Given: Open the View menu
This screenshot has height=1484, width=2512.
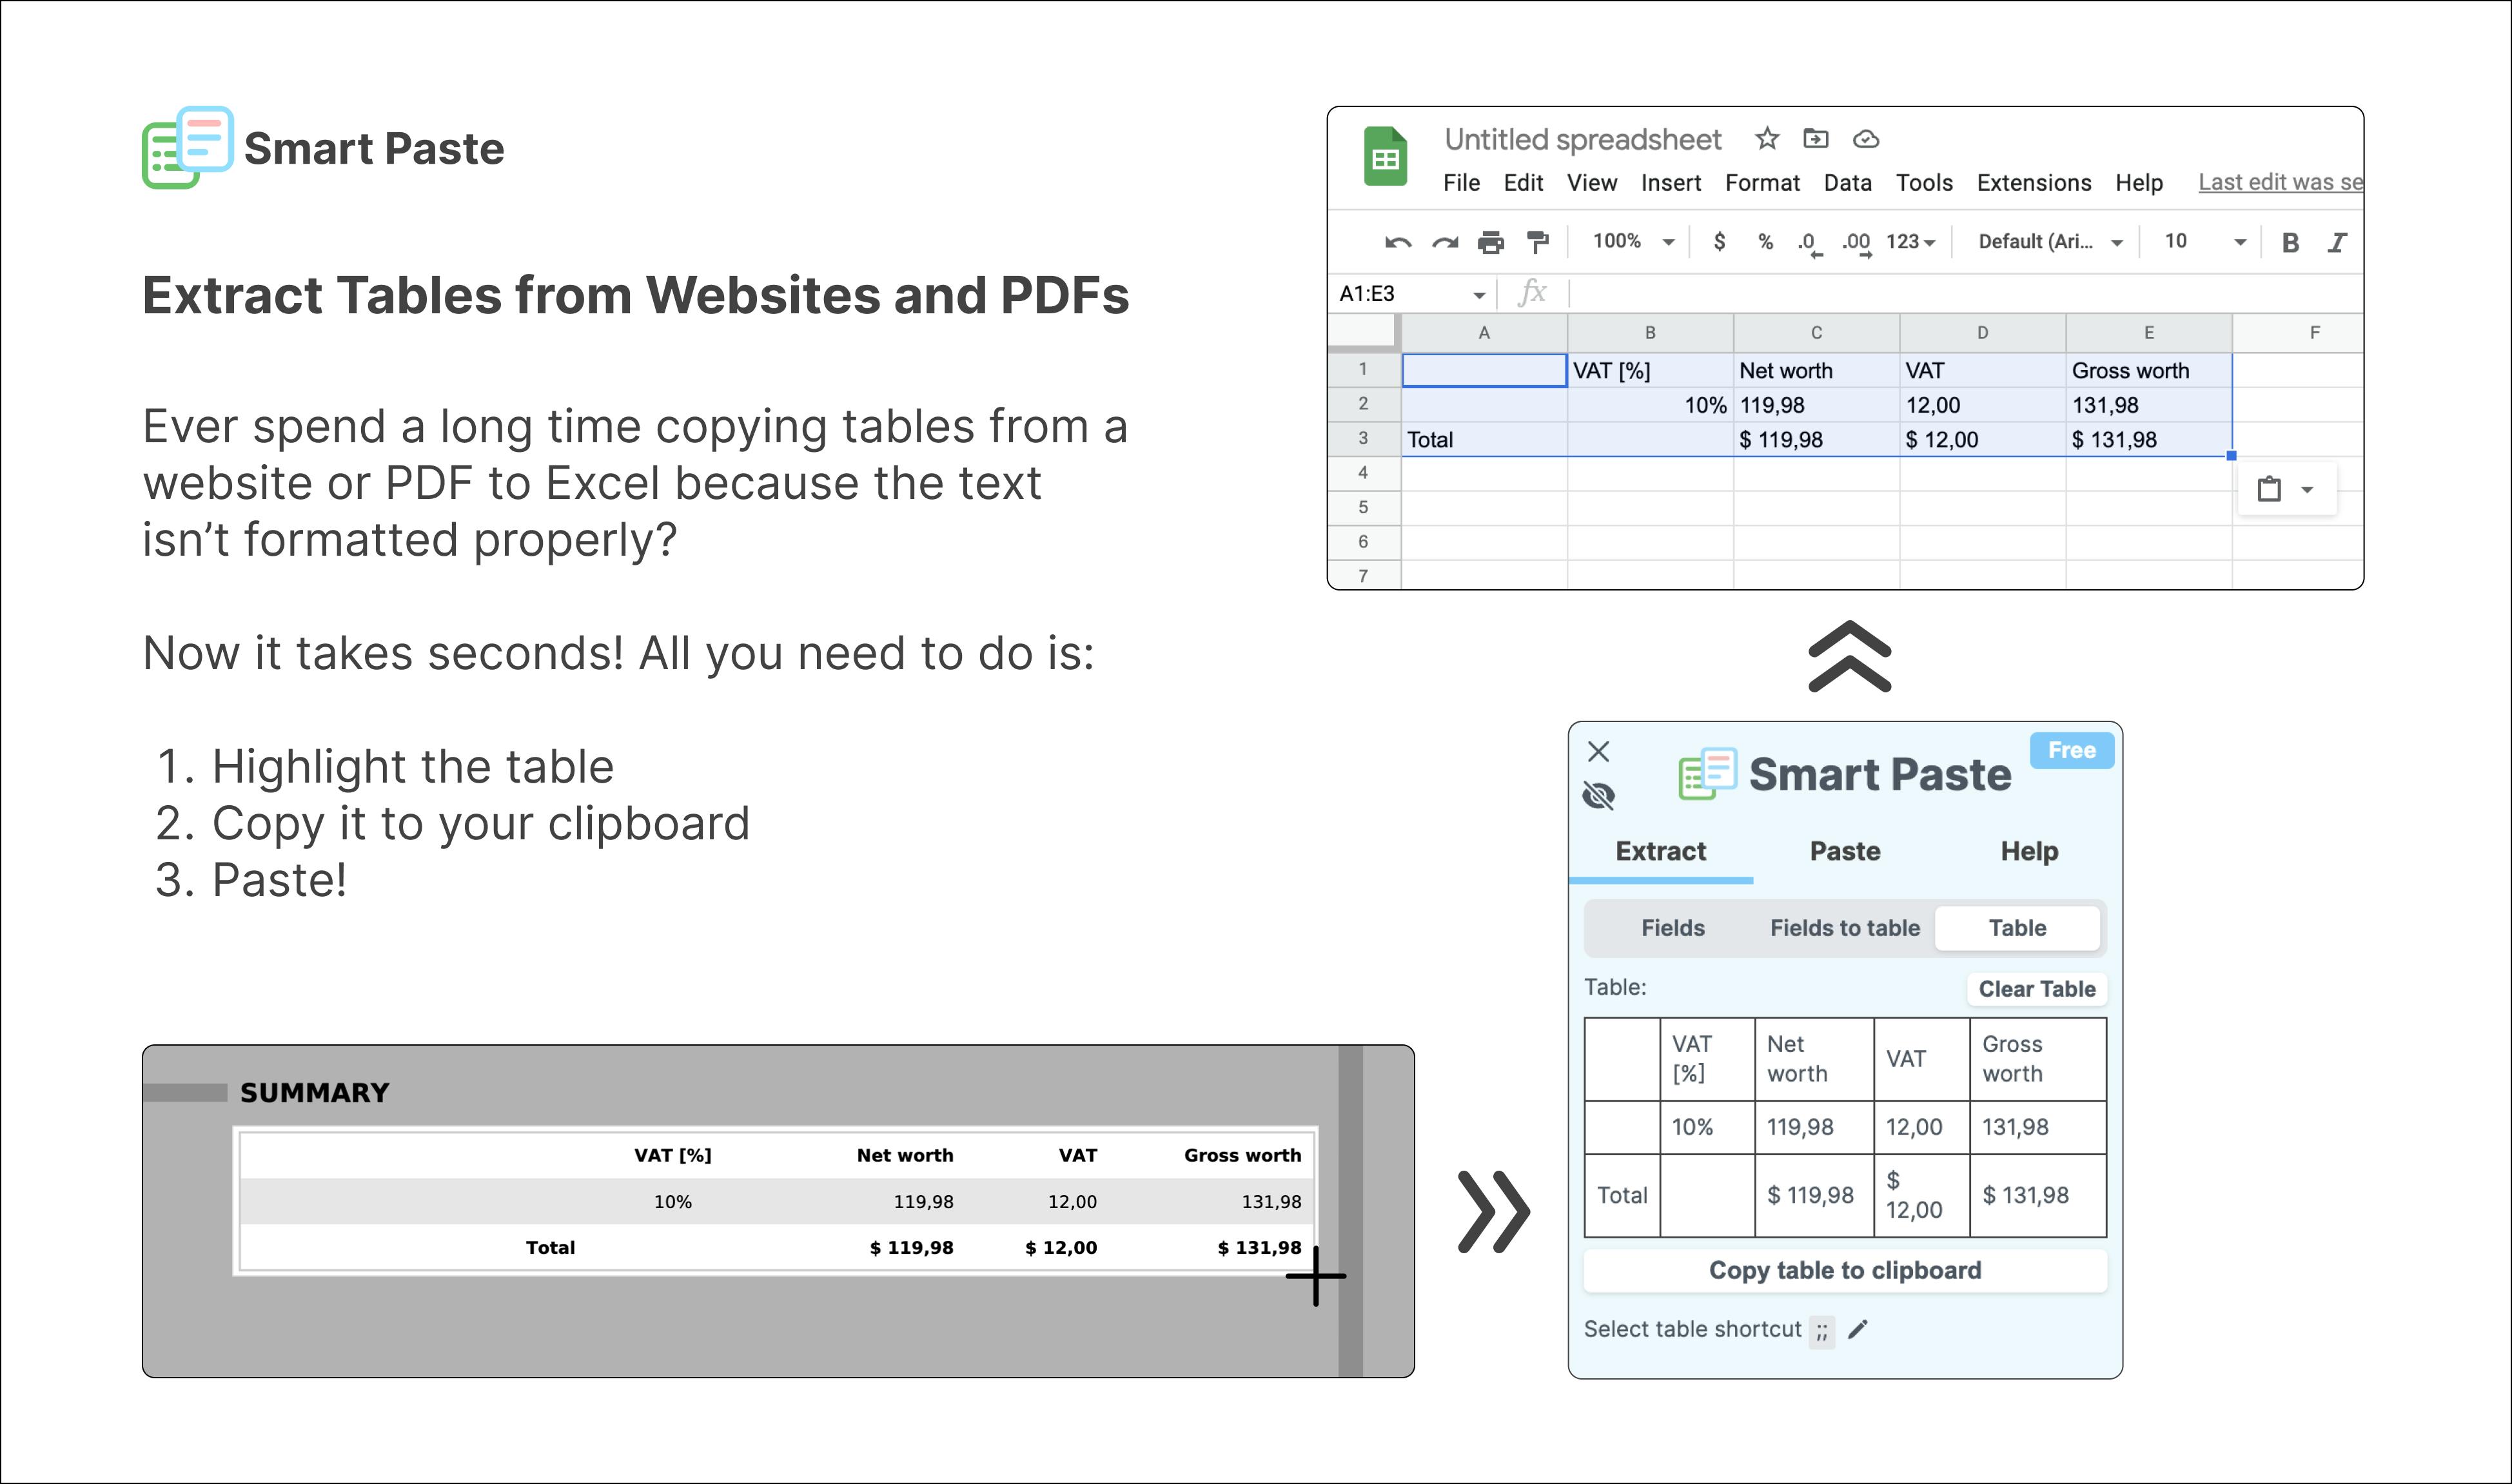Looking at the screenshot, I should tap(1592, 183).
